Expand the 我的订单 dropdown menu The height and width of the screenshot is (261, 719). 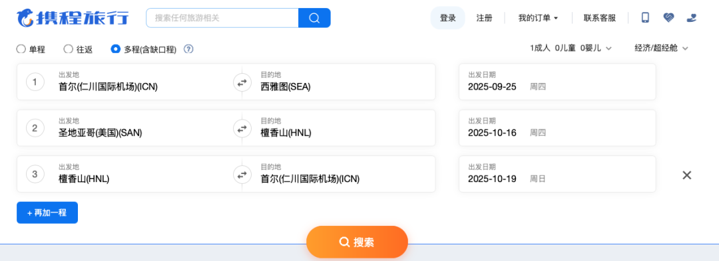[x=538, y=18]
